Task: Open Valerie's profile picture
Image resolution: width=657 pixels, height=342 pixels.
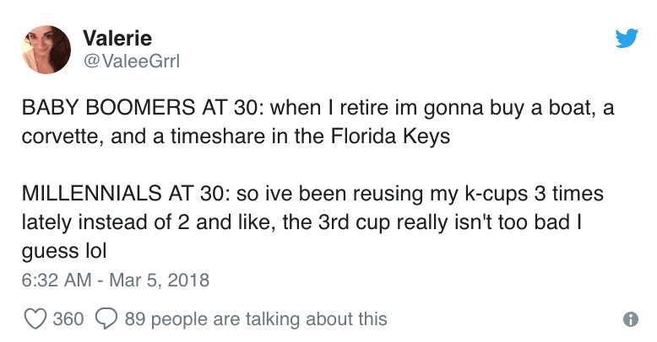Action: click(46, 50)
